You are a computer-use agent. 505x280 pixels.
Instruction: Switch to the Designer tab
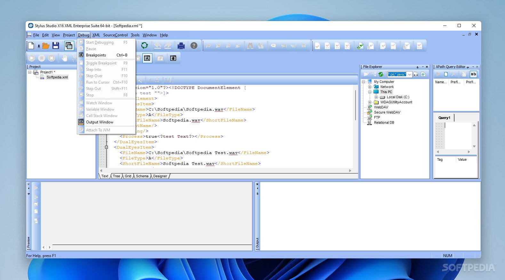(x=160, y=176)
